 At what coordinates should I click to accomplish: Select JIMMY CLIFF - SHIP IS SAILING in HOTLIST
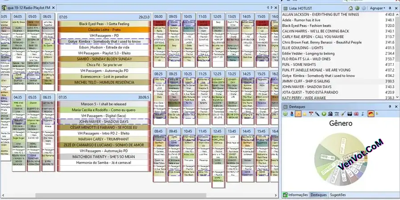click(x=338, y=81)
